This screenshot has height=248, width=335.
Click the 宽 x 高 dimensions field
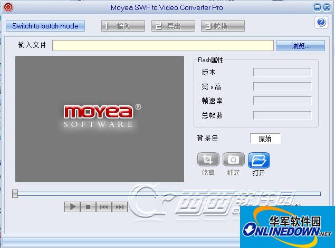coord(282,86)
